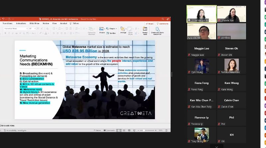Switch to Reading view icon
This screenshot has height=148, width=266.
pos(129,130)
